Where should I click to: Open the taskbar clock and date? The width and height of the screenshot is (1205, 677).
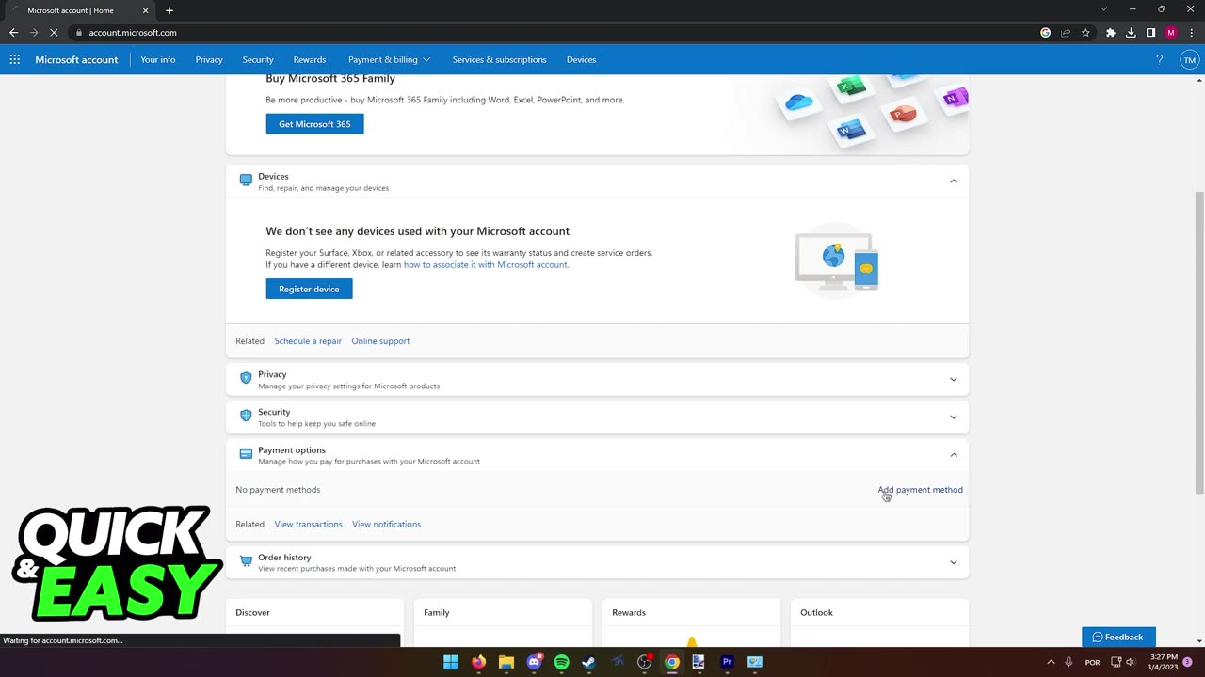[1164, 662]
